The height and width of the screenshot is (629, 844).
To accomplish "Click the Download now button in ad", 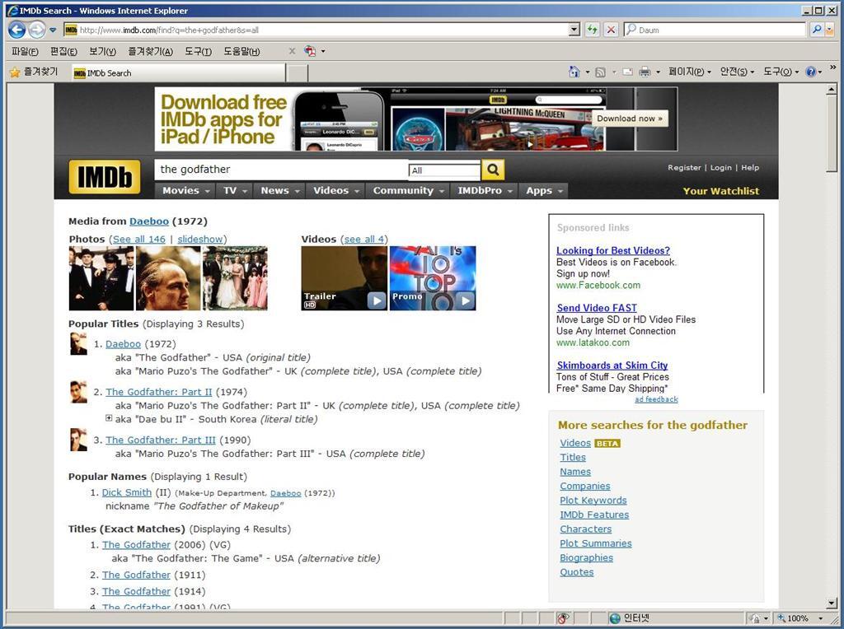I will (x=631, y=119).
